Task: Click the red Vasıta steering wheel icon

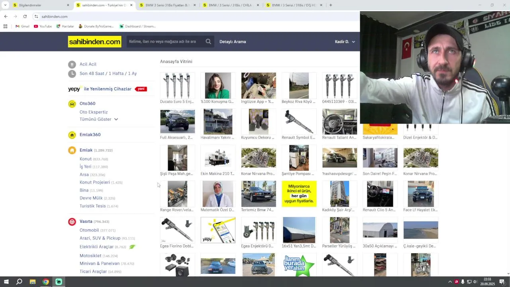Action: click(72, 222)
